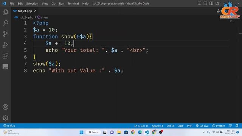Open the Manage gear icon
242x136 pixels.
[5, 118]
